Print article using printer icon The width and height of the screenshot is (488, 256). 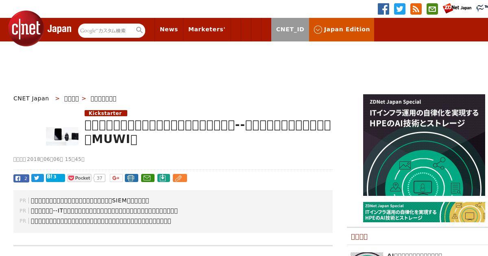click(131, 178)
